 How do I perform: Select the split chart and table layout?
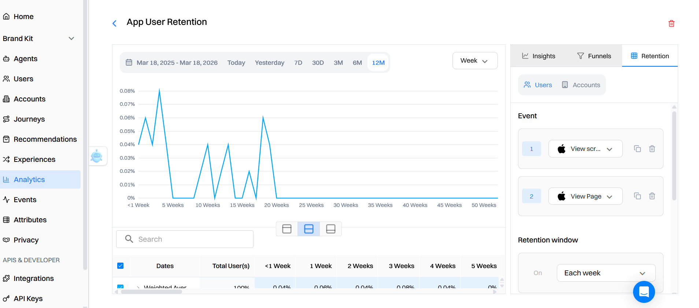[x=309, y=229]
